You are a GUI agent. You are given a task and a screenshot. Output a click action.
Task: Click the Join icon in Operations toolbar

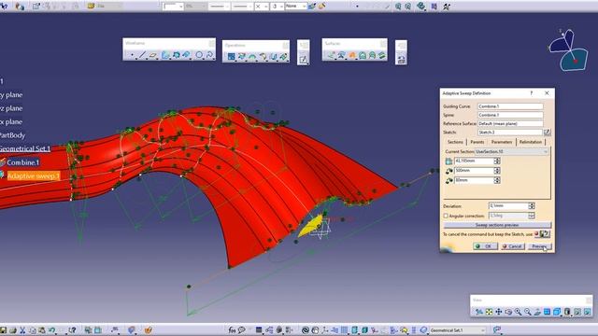click(x=231, y=57)
